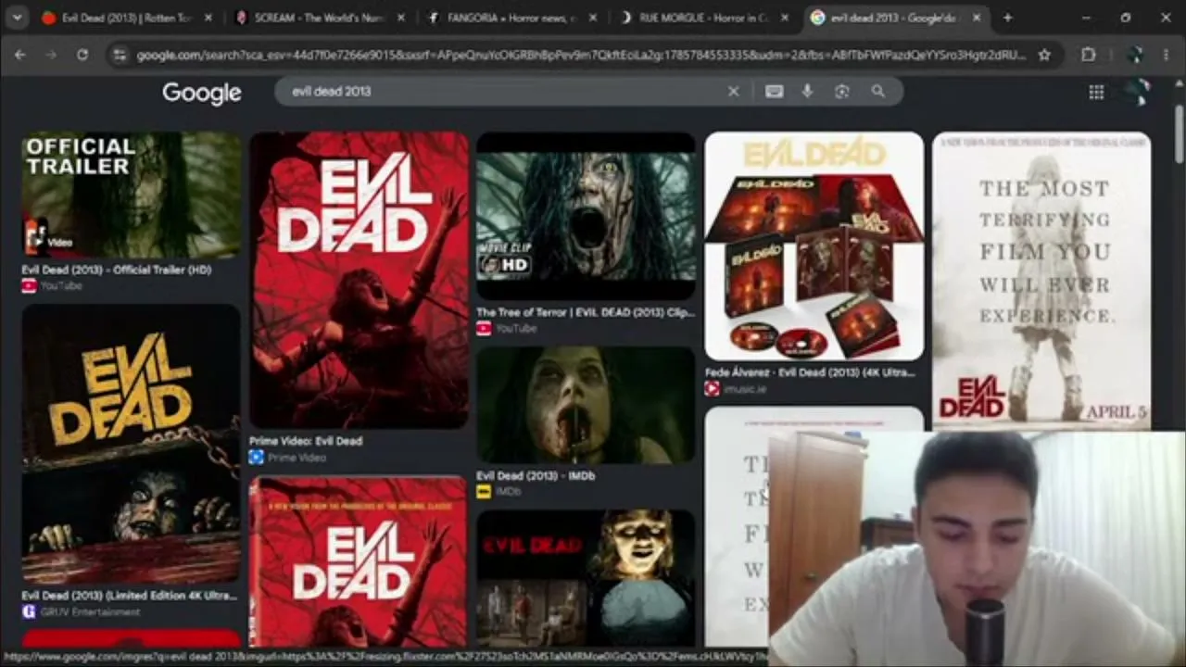Close the RUE MORGUE tab
The height and width of the screenshot is (667, 1186).
click(x=785, y=18)
